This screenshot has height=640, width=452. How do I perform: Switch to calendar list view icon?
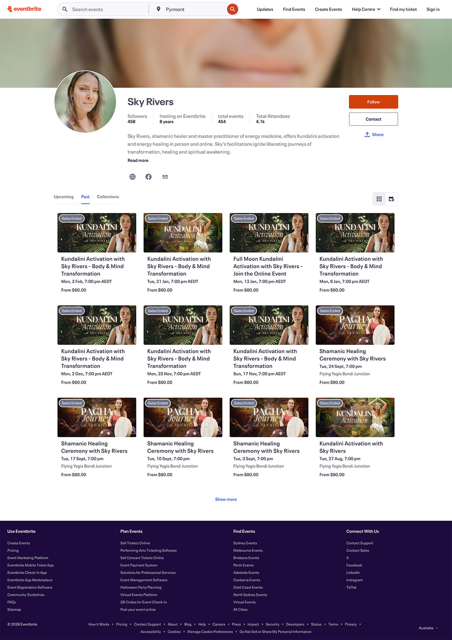pos(392,199)
